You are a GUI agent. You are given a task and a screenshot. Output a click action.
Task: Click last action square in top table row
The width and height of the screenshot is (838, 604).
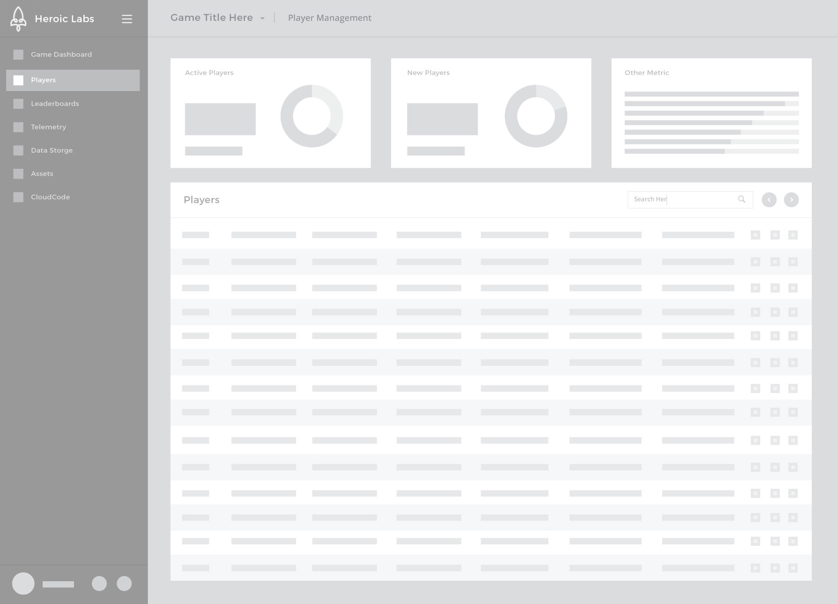click(x=792, y=235)
